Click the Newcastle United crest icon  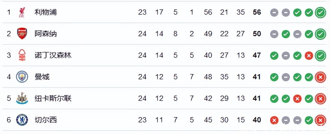(x=22, y=99)
